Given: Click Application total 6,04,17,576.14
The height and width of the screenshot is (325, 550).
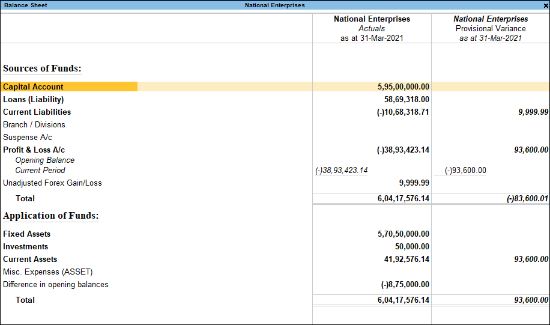Looking at the screenshot, I should [403, 300].
